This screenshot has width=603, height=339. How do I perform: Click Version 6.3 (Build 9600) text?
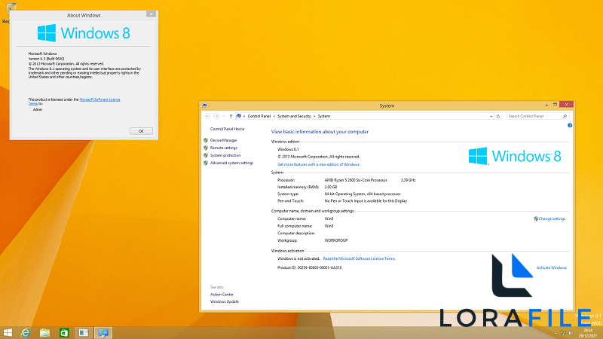(46, 59)
